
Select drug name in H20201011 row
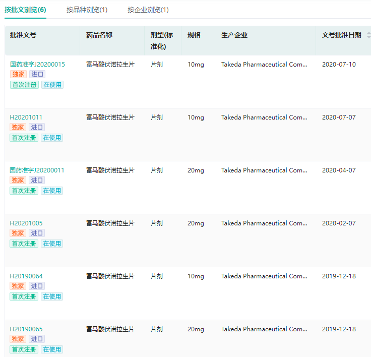tap(110, 117)
